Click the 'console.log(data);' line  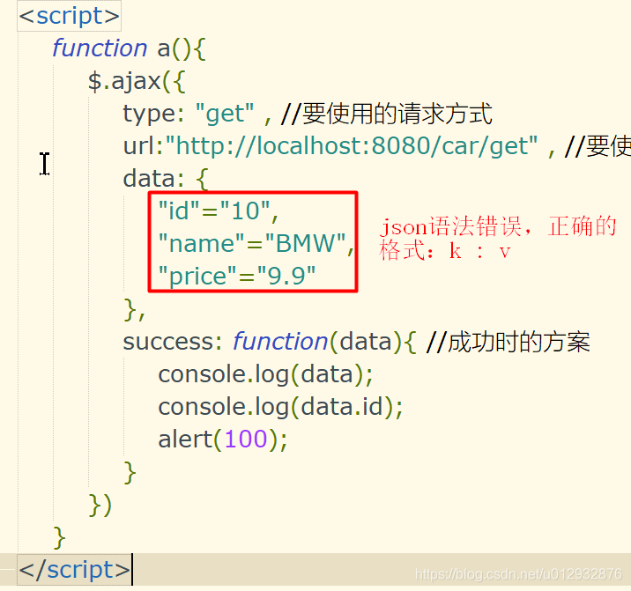pyautogui.click(x=265, y=375)
